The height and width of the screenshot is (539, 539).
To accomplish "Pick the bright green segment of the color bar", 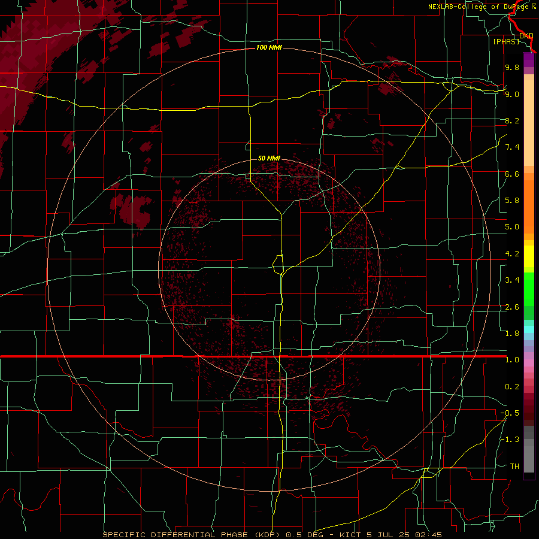I will coord(529,289).
